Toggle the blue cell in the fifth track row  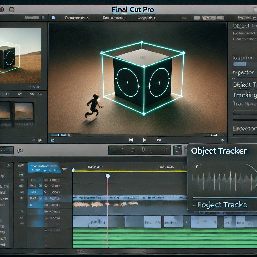pos(35,205)
